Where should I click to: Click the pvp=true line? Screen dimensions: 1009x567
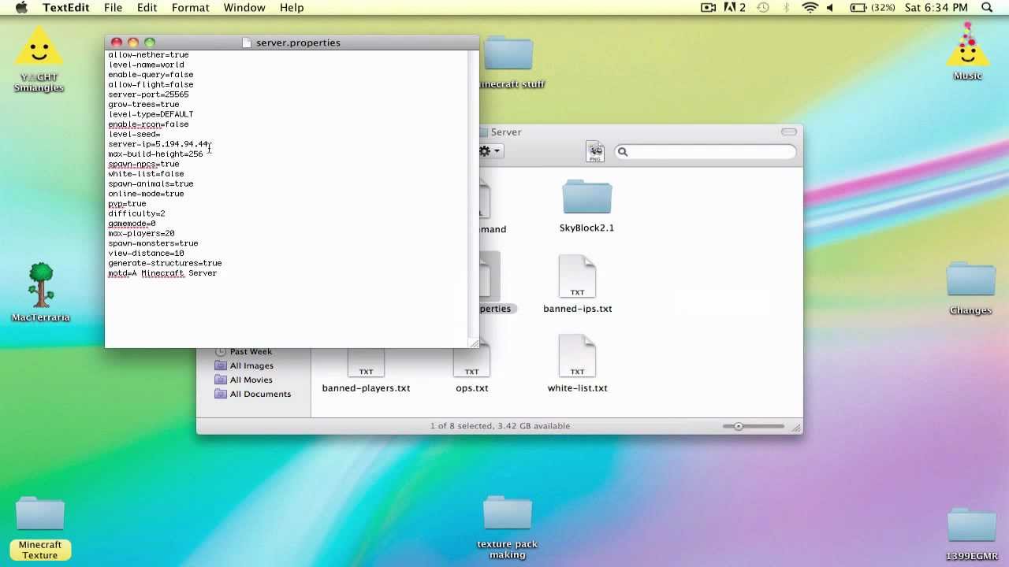pos(127,203)
